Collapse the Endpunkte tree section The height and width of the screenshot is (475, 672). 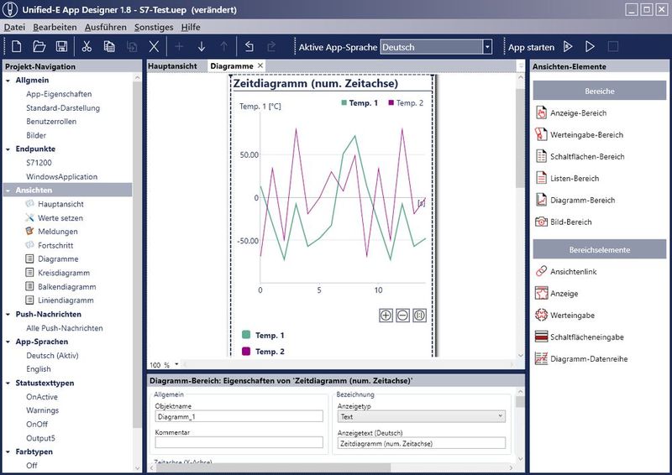[8, 149]
